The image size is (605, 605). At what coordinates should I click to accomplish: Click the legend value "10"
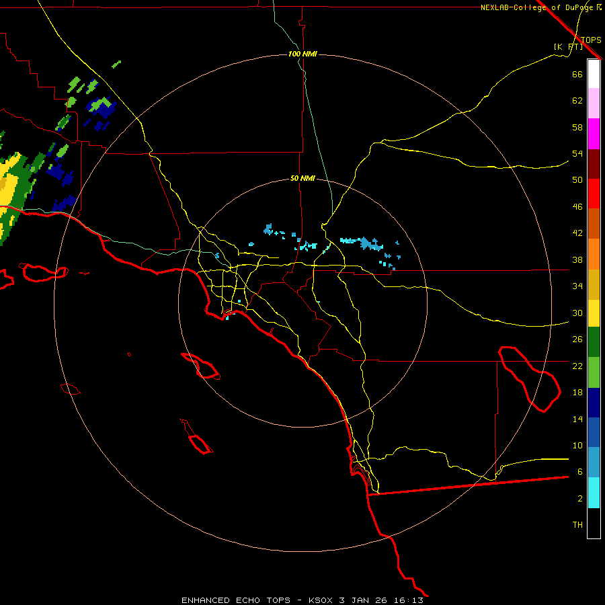[x=577, y=446]
